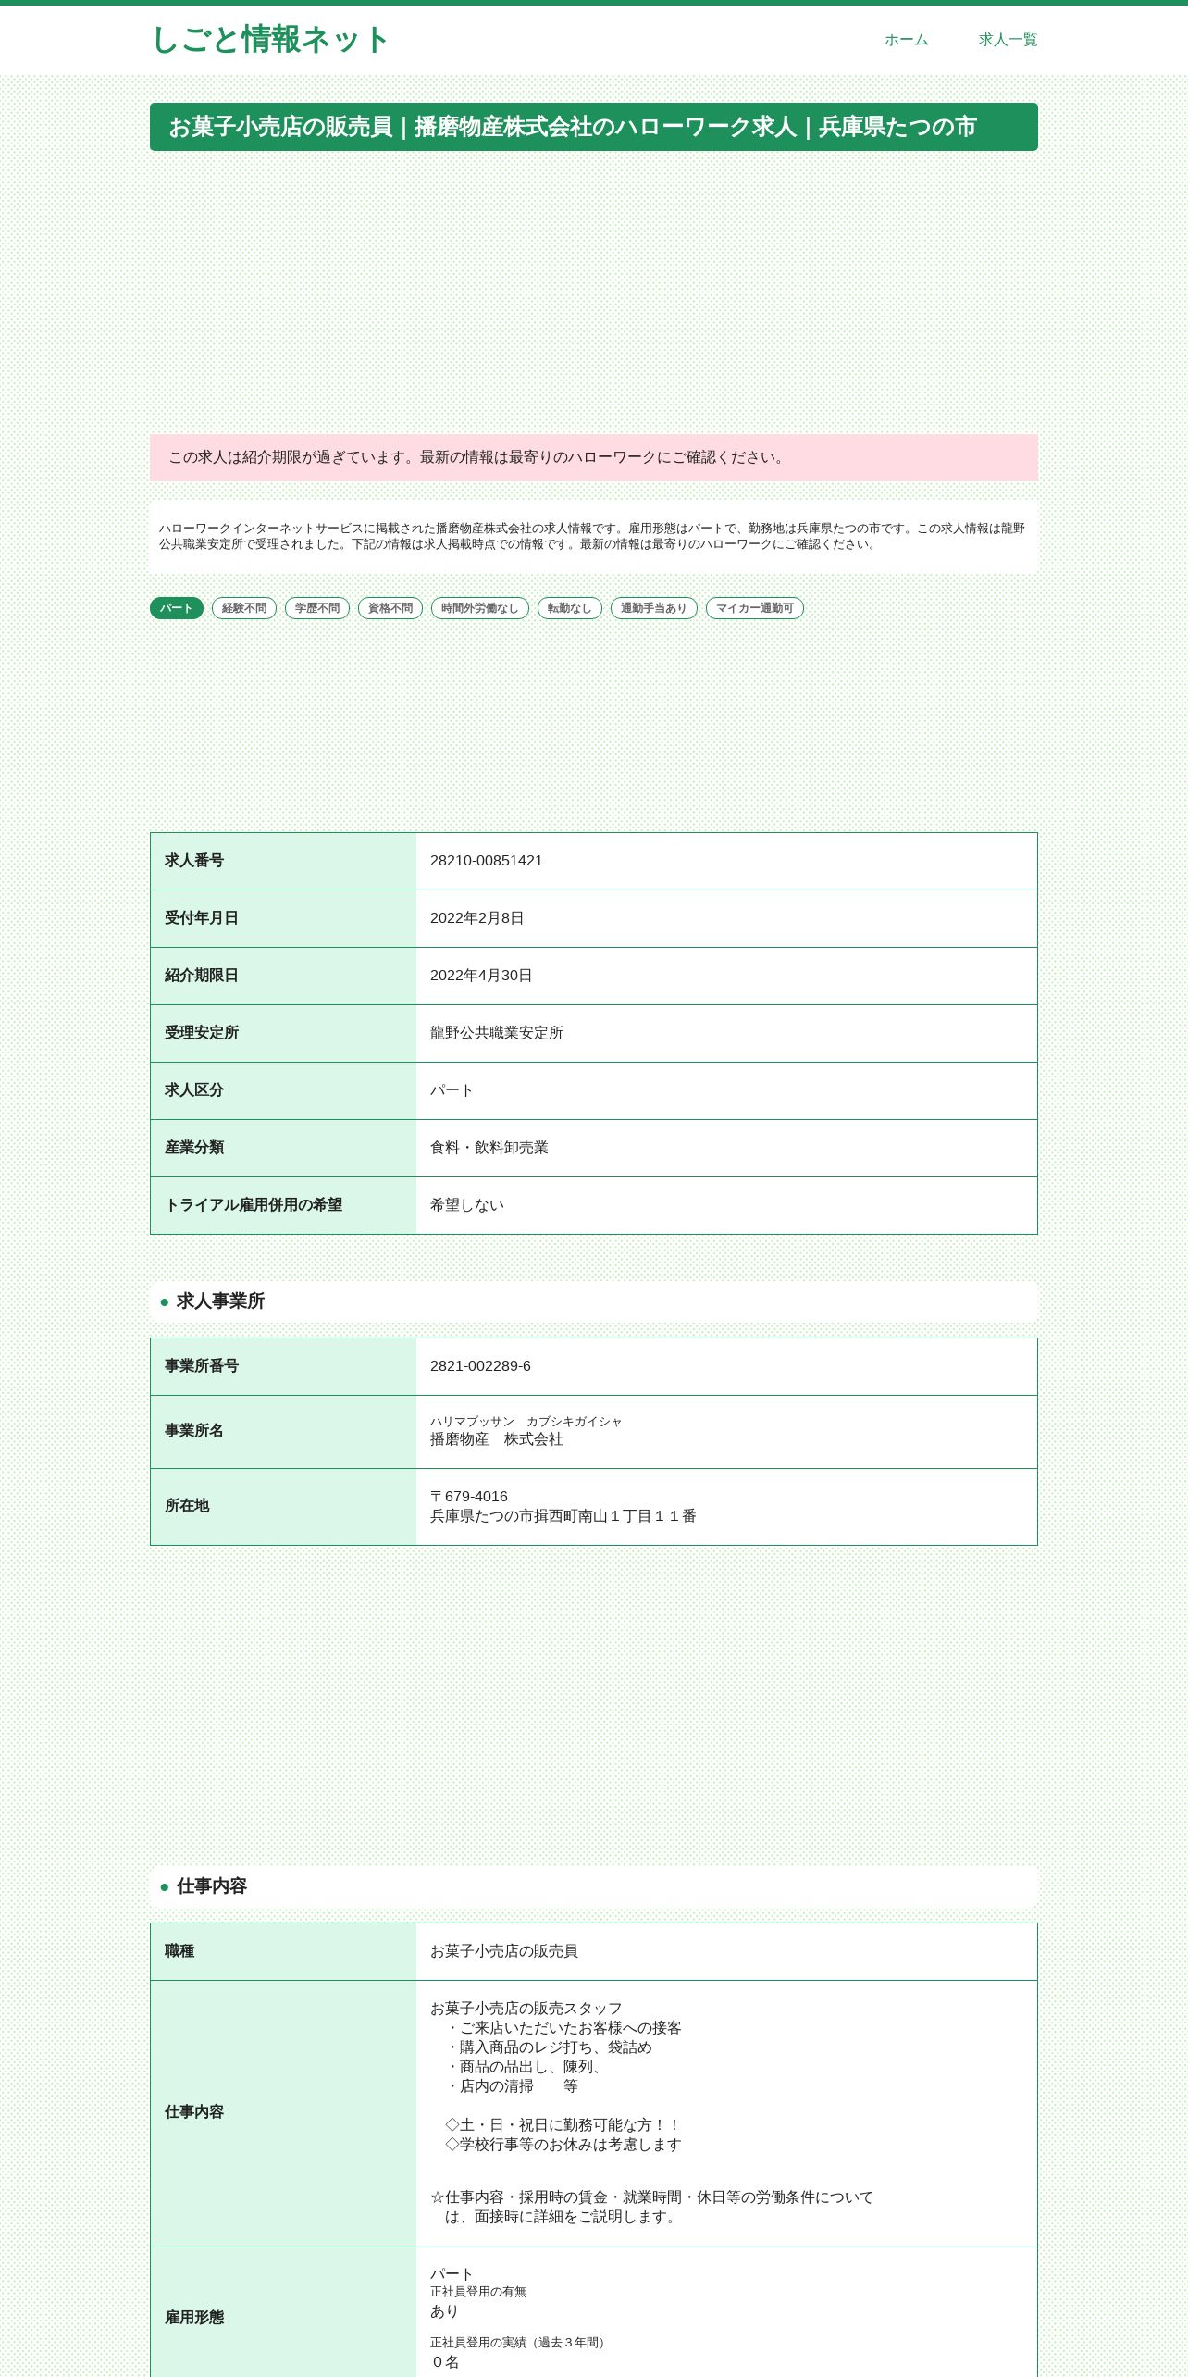This screenshot has height=2377, width=1188.
Task: Select the 経験不問 tag
Action: click(x=244, y=608)
